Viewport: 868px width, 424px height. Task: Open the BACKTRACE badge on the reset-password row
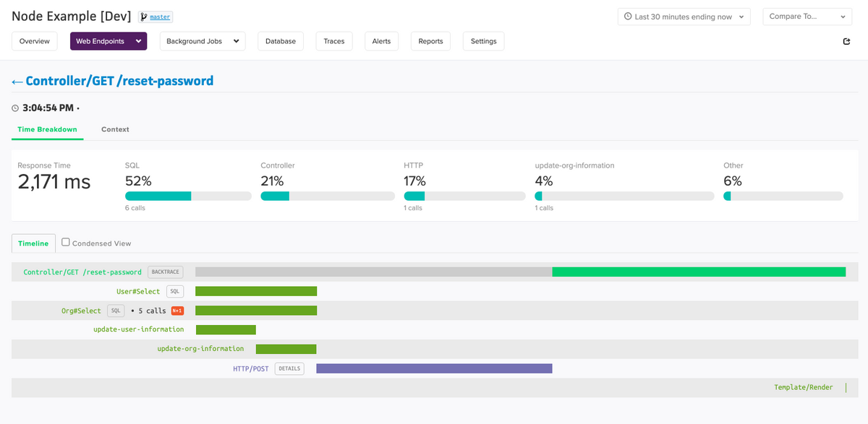(165, 272)
